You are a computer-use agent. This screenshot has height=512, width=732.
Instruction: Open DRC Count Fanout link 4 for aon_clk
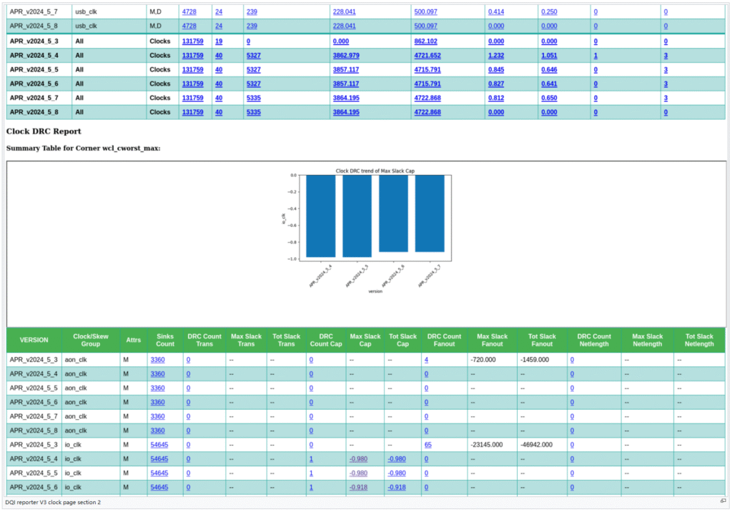(x=427, y=360)
